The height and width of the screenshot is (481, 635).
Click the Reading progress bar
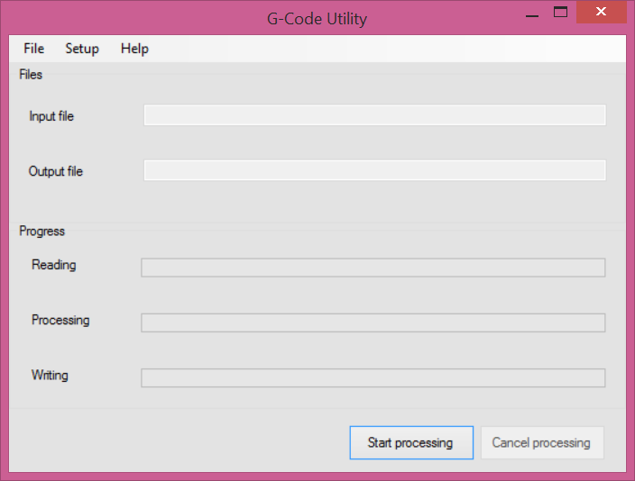373,268
